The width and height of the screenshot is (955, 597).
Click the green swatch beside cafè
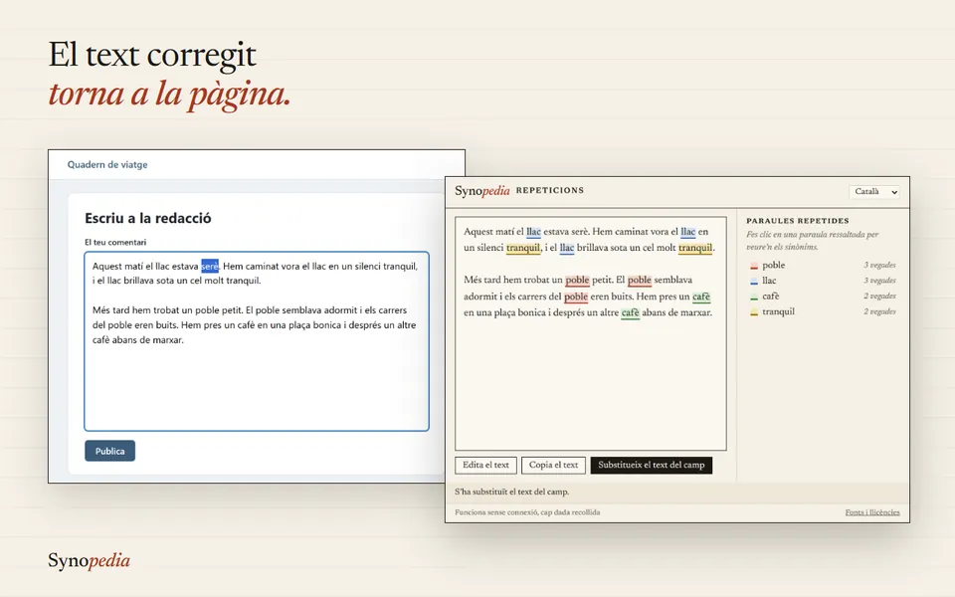754,297
